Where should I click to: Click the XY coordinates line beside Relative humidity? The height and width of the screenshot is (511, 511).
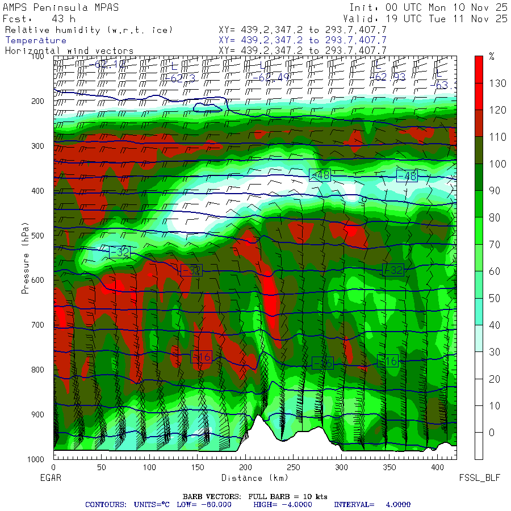(303, 30)
